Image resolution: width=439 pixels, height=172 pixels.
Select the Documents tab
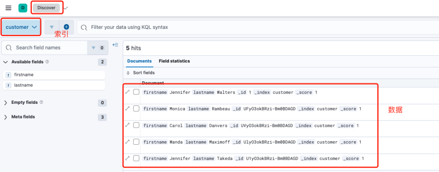(x=139, y=61)
